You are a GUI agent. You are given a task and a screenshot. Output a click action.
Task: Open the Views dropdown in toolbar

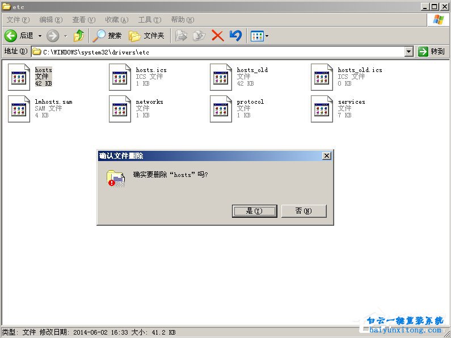click(x=260, y=36)
